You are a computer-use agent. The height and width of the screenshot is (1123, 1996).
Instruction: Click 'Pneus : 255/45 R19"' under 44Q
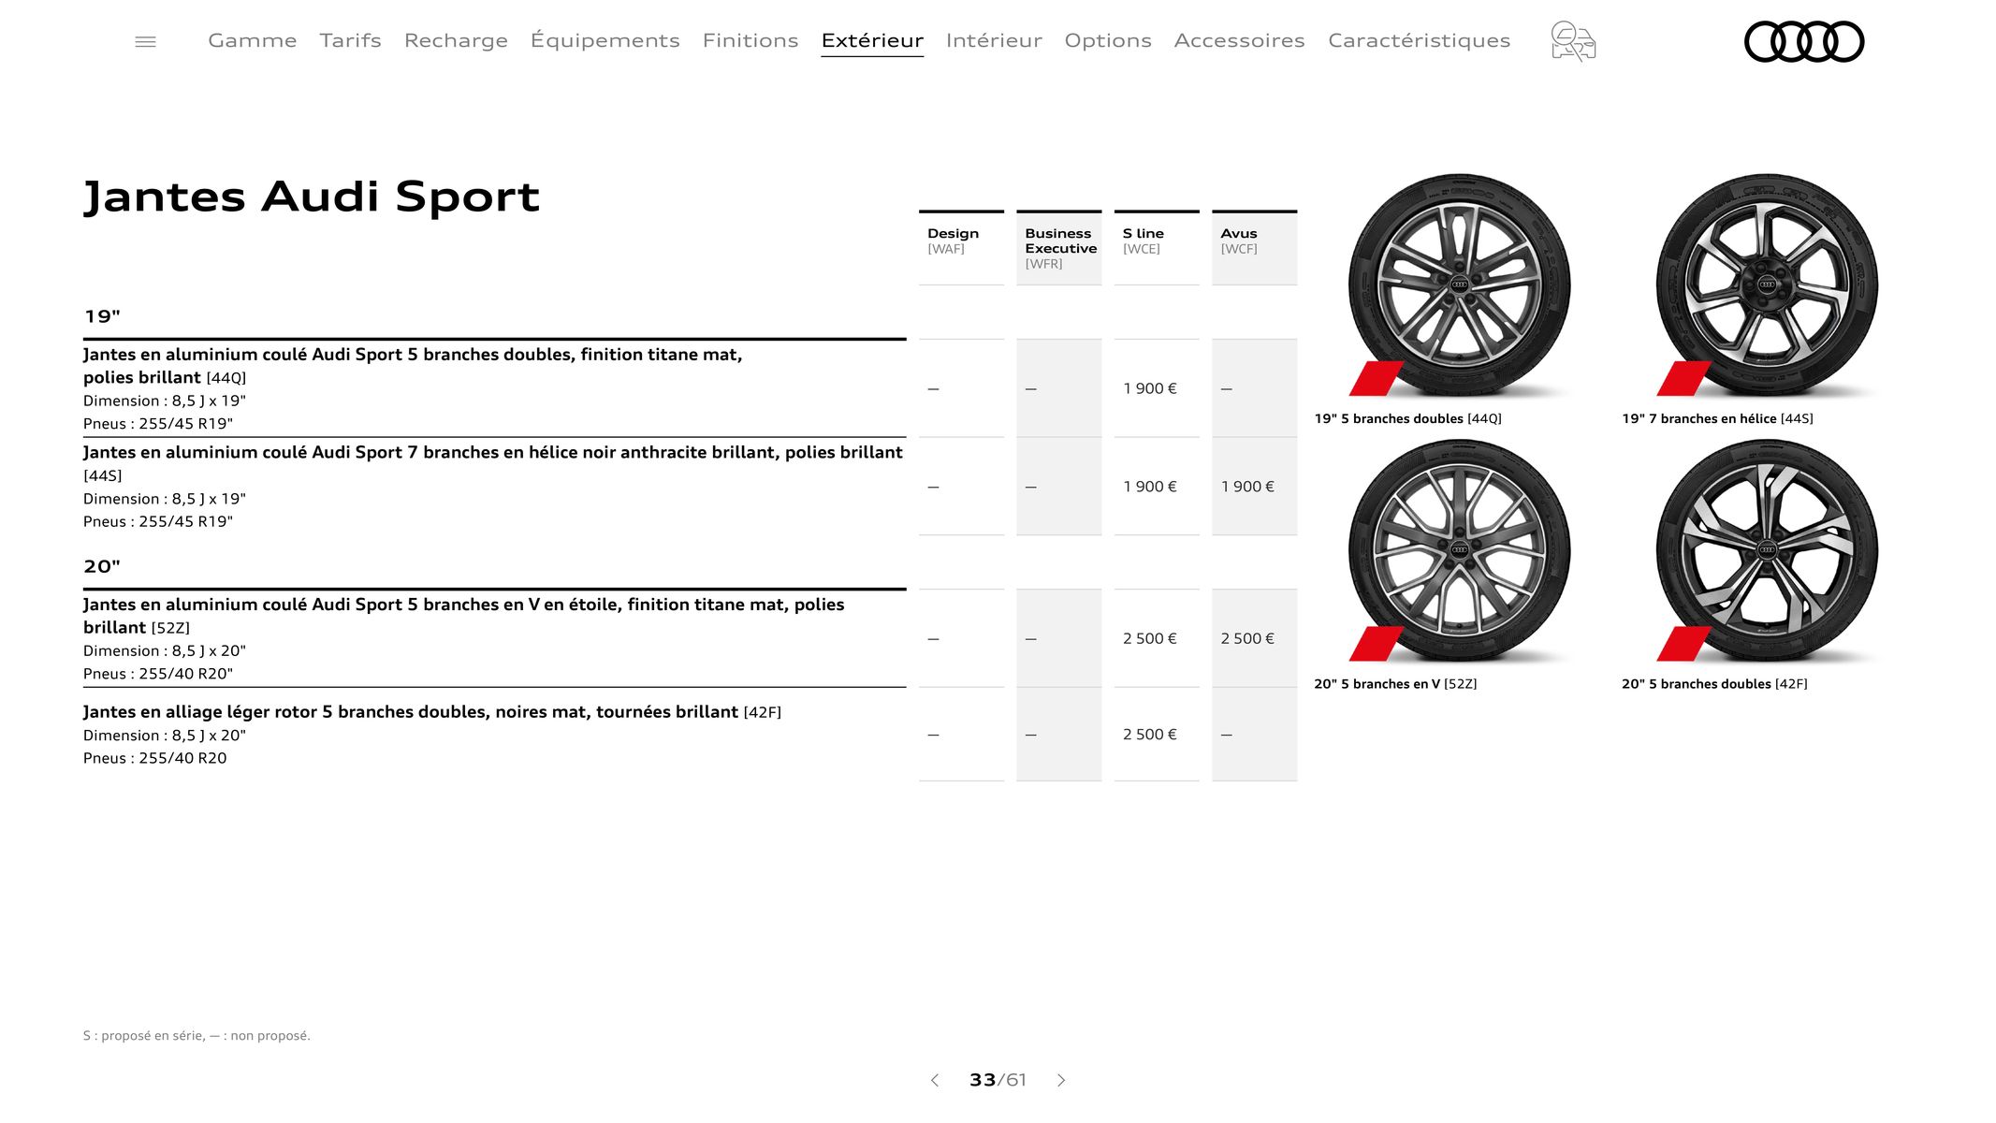click(x=158, y=424)
